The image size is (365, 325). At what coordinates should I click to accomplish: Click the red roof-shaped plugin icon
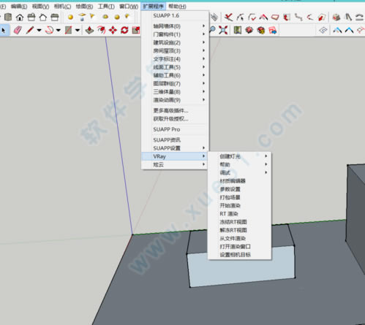pyautogui.click(x=263, y=18)
